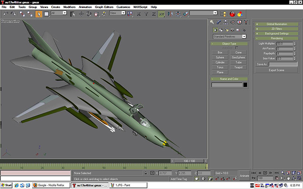Activate the Select Object arrow tool
This screenshot has height=189, width=303.
point(39,14)
